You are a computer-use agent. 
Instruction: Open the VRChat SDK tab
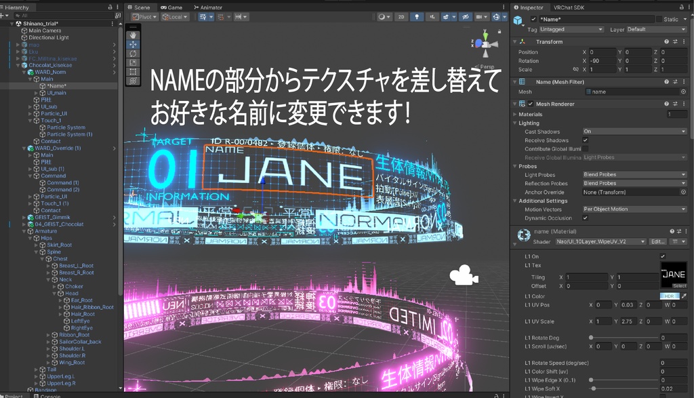[569, 7]
